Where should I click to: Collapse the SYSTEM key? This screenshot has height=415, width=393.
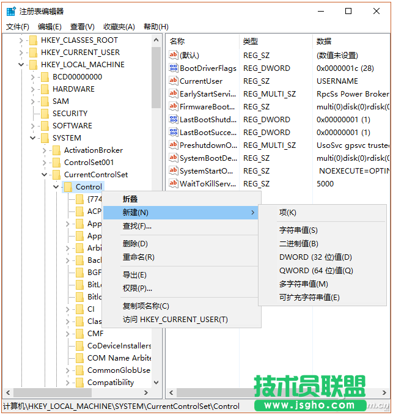tap(33, 138)
